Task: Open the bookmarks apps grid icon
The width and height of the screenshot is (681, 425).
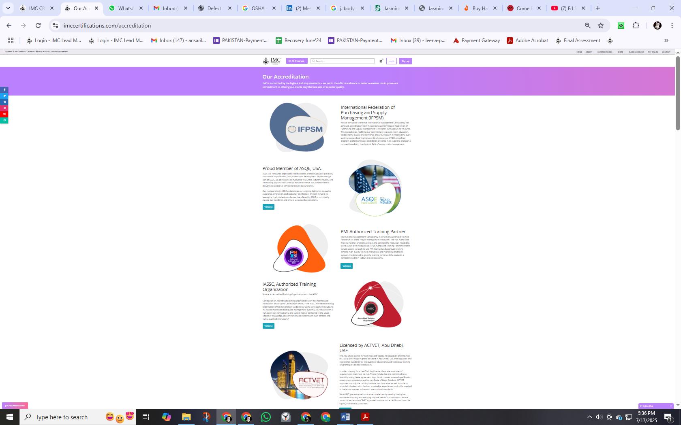Action: 11,40
